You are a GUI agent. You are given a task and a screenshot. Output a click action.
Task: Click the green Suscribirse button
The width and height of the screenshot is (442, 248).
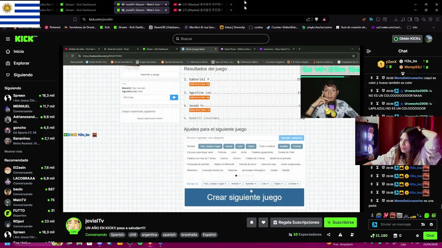340,223
